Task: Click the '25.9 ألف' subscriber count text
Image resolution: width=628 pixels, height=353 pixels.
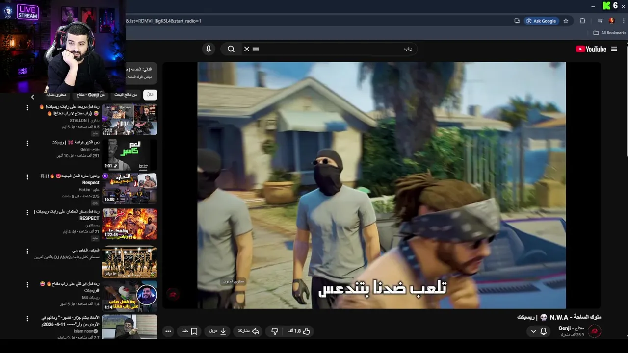Action: pyautogui.click(x=573, y=335)
